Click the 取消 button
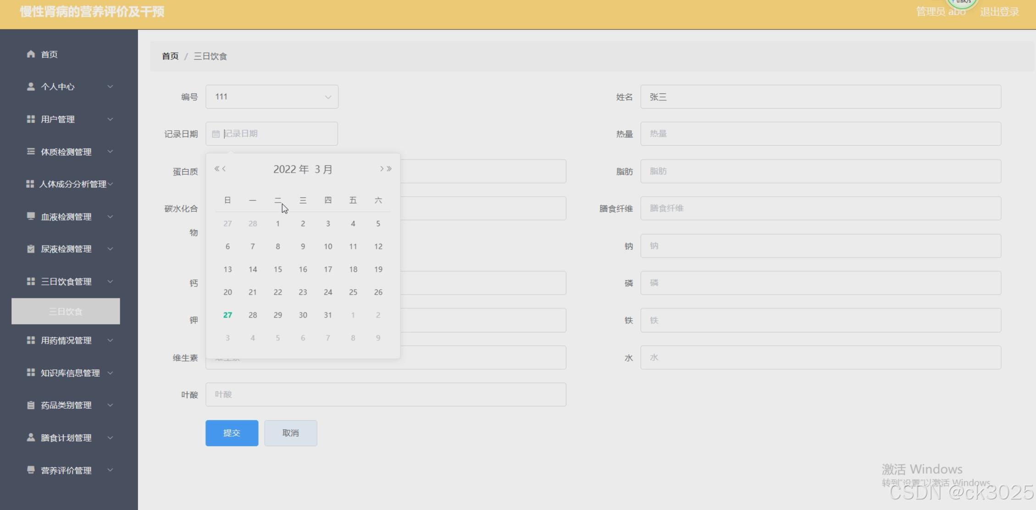Screen dimensions: 1036x510 290,433
